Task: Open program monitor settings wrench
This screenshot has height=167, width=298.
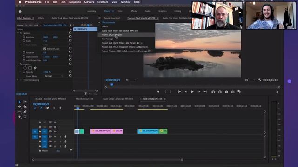Action: pos(260,80)
